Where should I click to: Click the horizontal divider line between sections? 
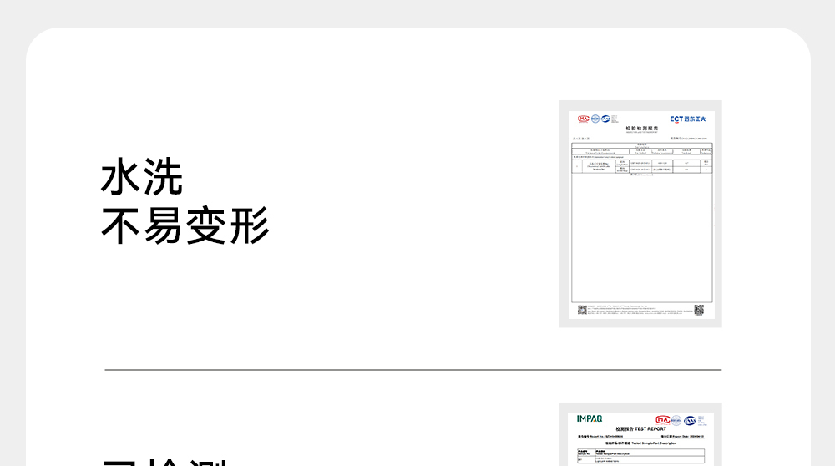click(412, 369)
